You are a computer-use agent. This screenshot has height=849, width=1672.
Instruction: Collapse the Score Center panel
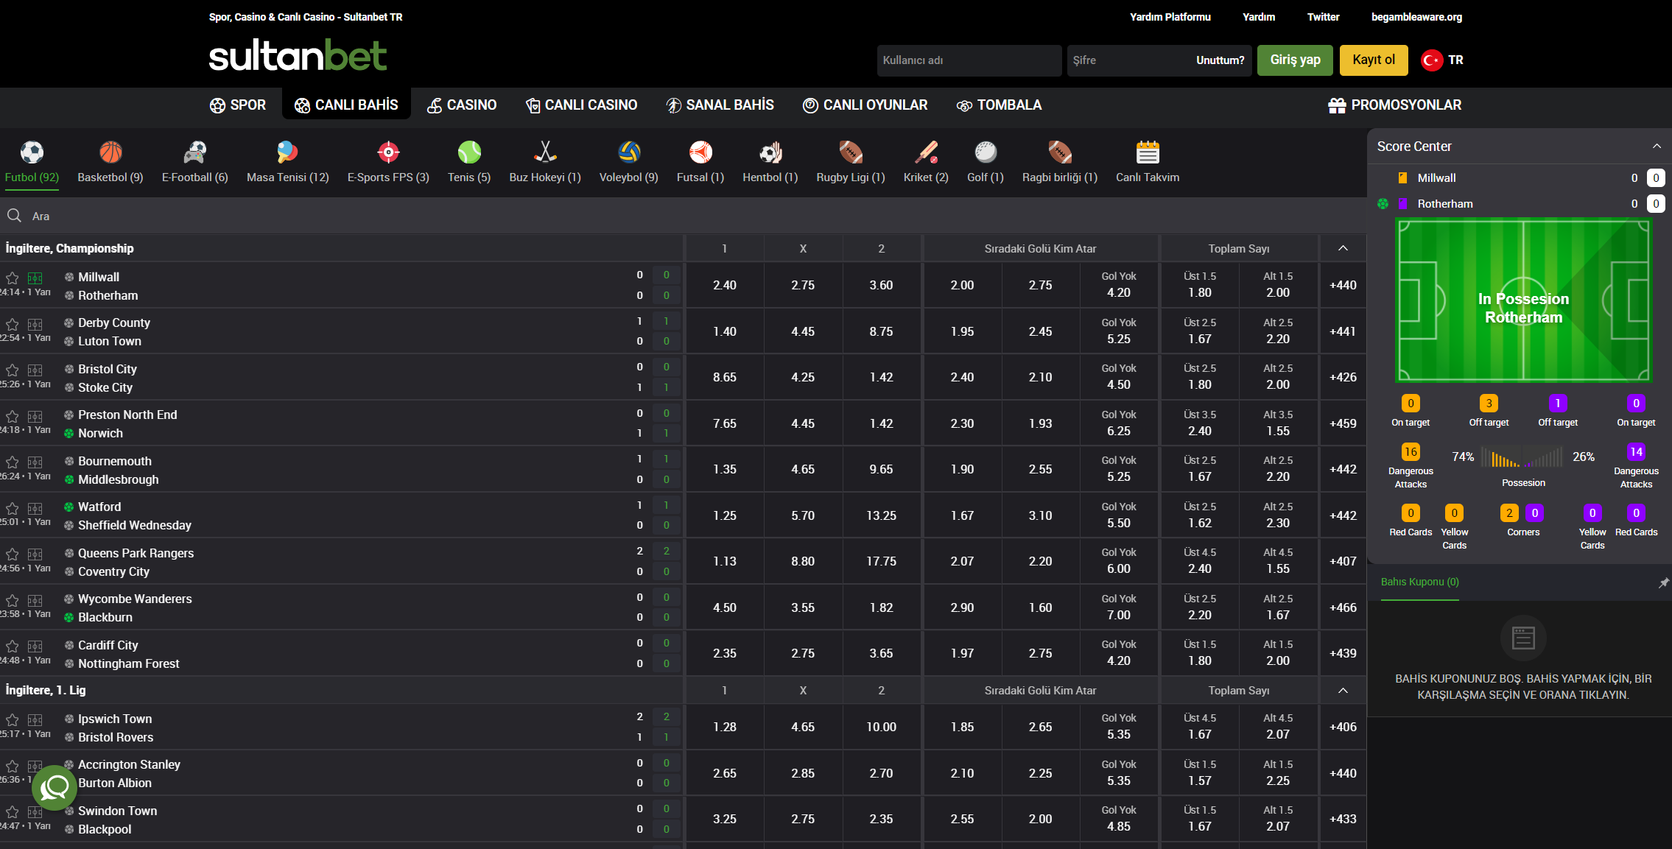tap(1657, 147)
